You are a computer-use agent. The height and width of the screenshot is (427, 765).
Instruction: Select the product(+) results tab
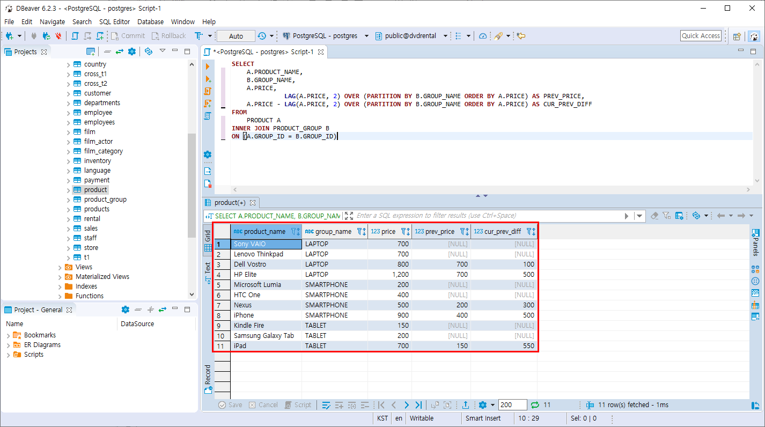pyautogui.click(x=231, y=203)
